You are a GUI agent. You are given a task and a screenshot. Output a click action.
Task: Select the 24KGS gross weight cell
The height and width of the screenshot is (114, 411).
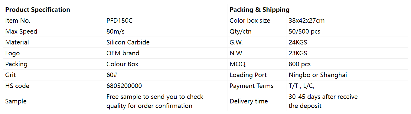(x=347, y=42)
